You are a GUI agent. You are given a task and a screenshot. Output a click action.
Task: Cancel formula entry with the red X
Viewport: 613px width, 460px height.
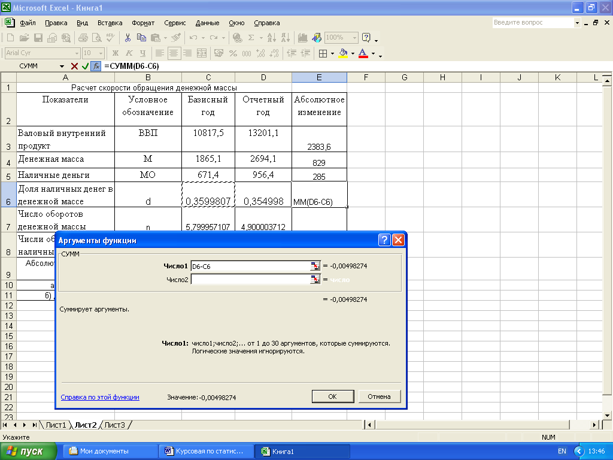coord(74,66)
